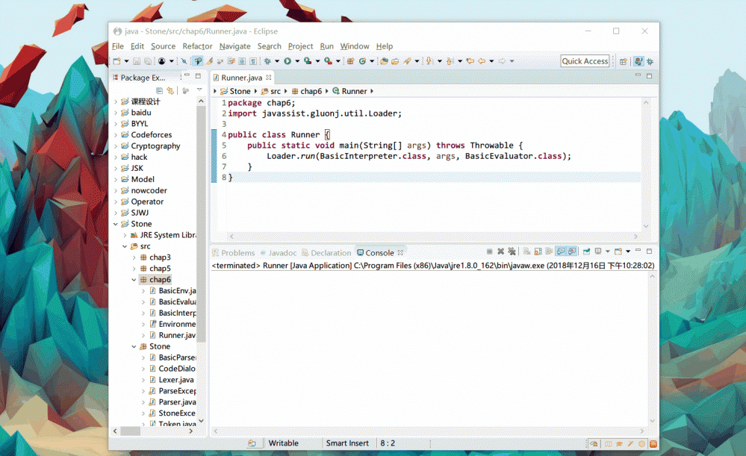Toggle Show Console When Standard Out Changes
The height and width of the screenshot is (456, 746).
[x=561, y=252]
